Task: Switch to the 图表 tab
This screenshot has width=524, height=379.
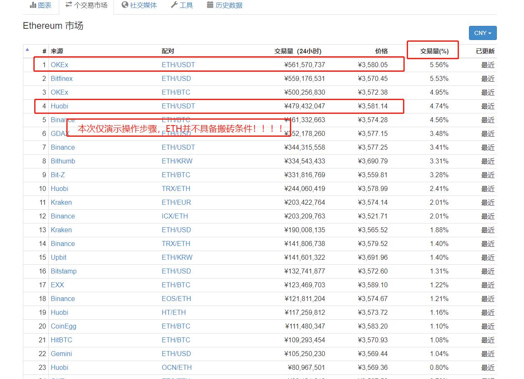Action: pyautogui.click(x=40, y=5)
